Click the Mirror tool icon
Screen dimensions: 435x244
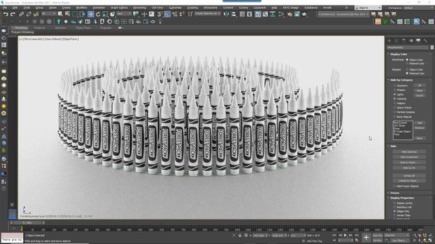tap(226, 14)
